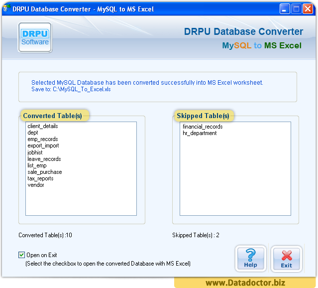Close the DRPU Database Converter window
The height and width of the screenshot is (288, 318).
pyautogui.click(x=308, y=9)
